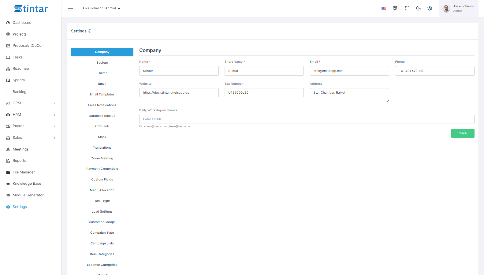Expand the Payroll submenu chevron
Screen dimensions: 484x275
coord(54,126)
